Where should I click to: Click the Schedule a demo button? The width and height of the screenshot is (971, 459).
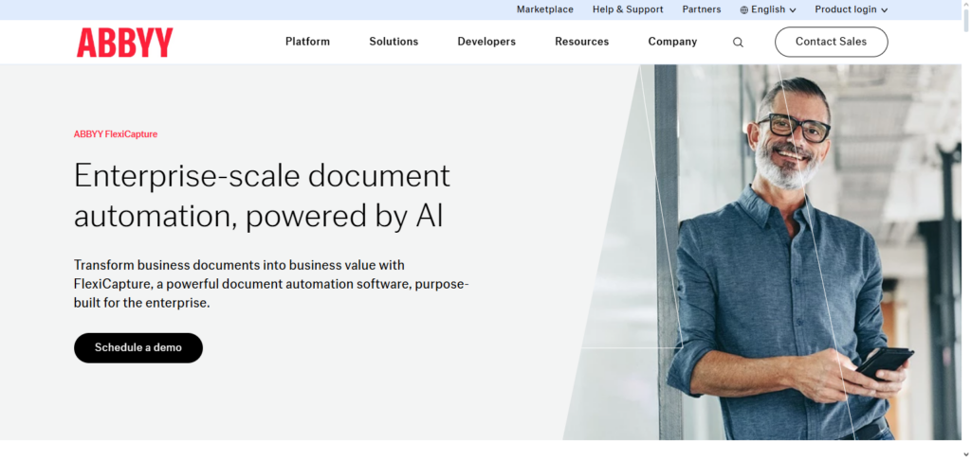(138, 347)
